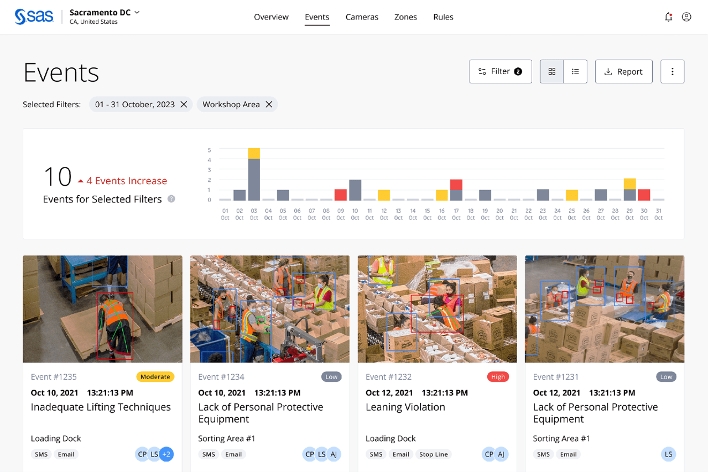
Task: Open the Event #1232 Leaning Violation thumbnail
Action: (437, 309)
